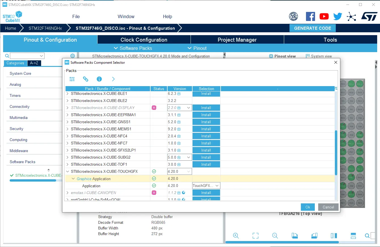The width and height of the screenshot is (380, 247).
Task: Open the YouTube icon in the header
Action: click(x=324, y=16)
